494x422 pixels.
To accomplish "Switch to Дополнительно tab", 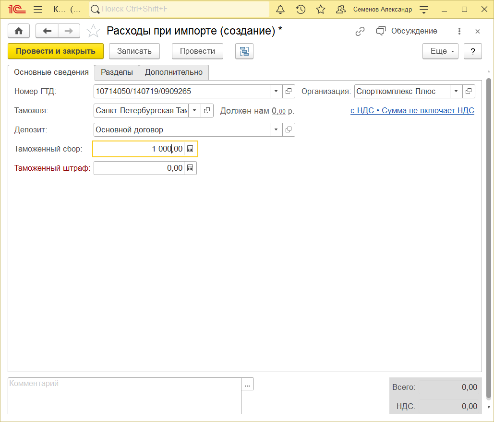I will click(x=174, y=72).
